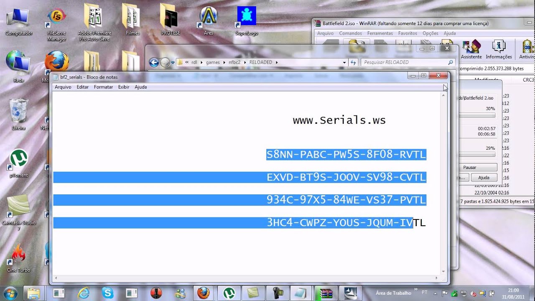Viewport: 535px width, 301px height.
Task: Click Ajuda button in WinRAR extraction dialog
Action: [x=484, y=178]
